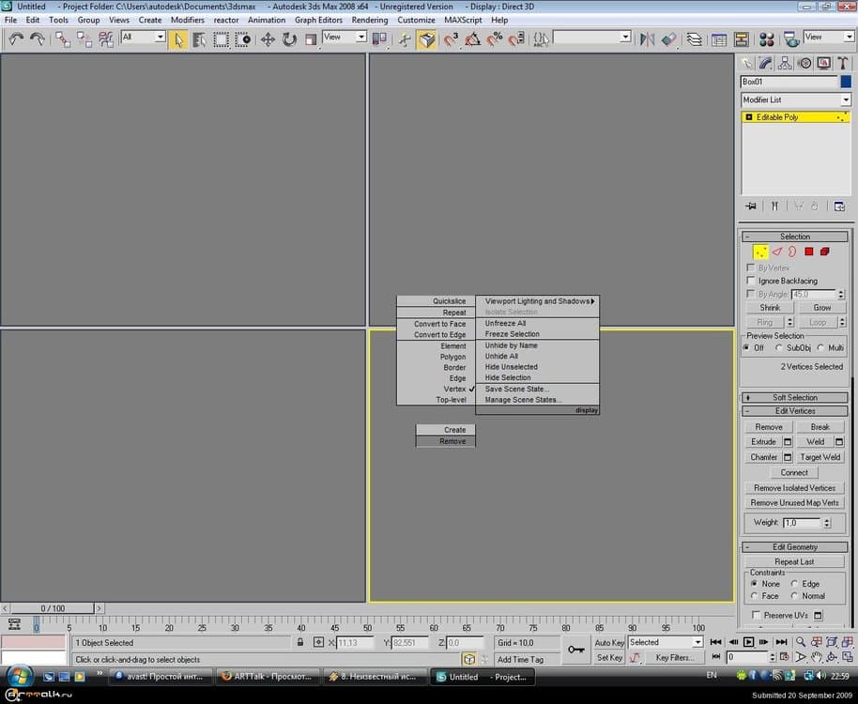The width and height of the screenshot is (858, 704).
Task: Click the selection lock toggle icon
Action: pos(300,643)
